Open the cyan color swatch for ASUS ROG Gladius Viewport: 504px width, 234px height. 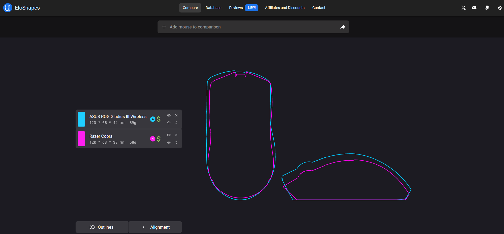point(81,119)
